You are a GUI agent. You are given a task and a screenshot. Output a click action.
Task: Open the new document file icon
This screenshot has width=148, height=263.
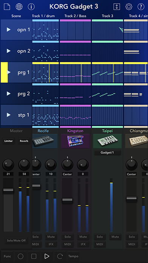tap(7, 7)
